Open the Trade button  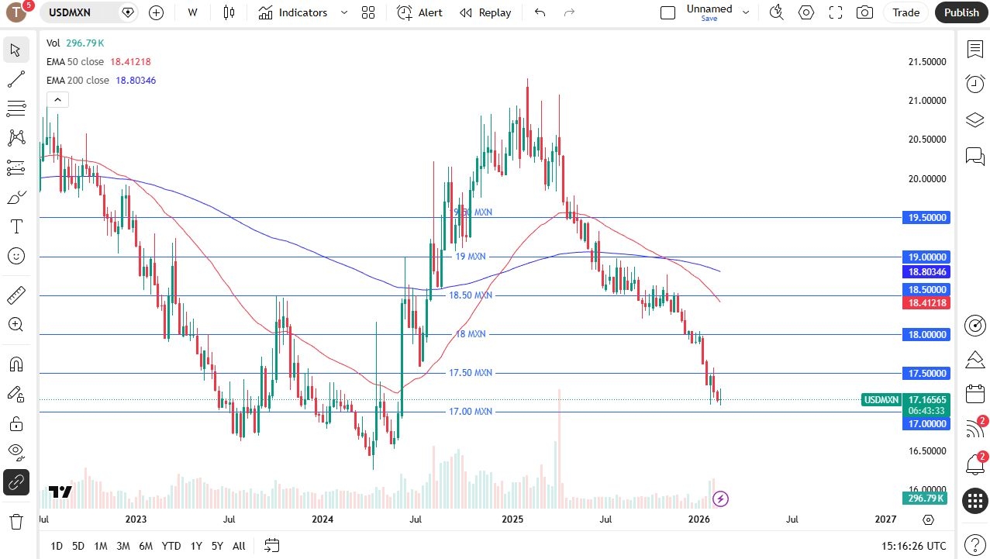click(x=905, y=12)
